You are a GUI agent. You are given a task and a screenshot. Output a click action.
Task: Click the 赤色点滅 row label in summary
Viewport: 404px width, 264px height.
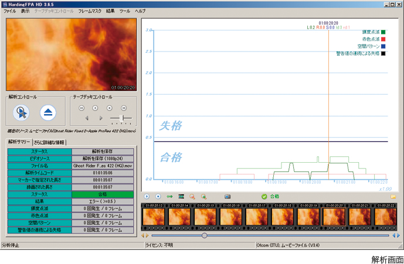pos(39,216)
